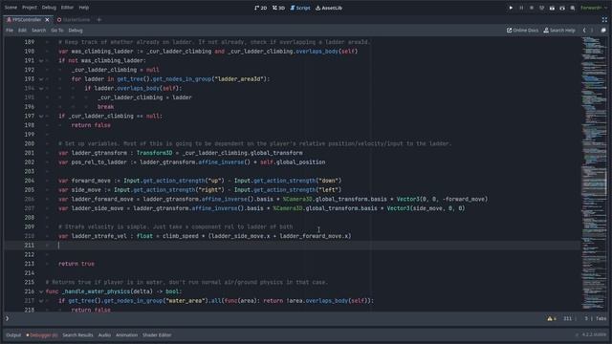
Task: Open the Animation bottom panel
Action: coord(126,335)
